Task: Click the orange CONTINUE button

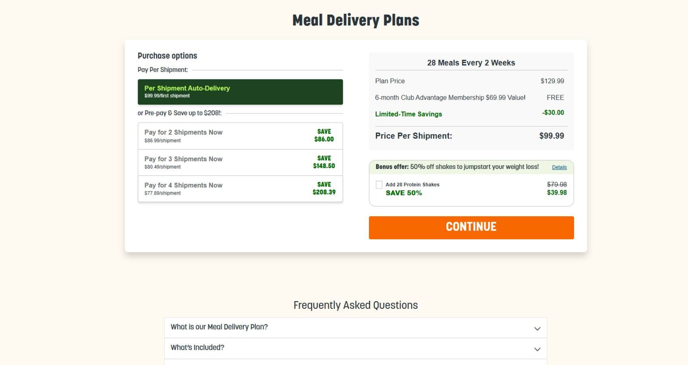Action: (x=471, y=227)
